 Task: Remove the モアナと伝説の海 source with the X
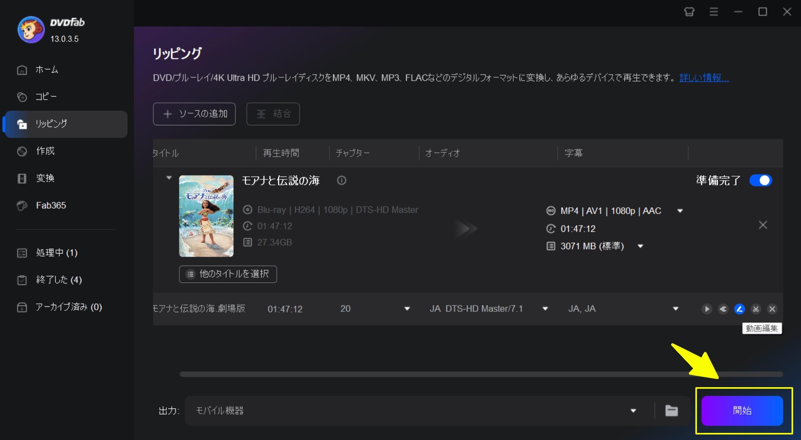pyautogui.click(x=763, y=225)
